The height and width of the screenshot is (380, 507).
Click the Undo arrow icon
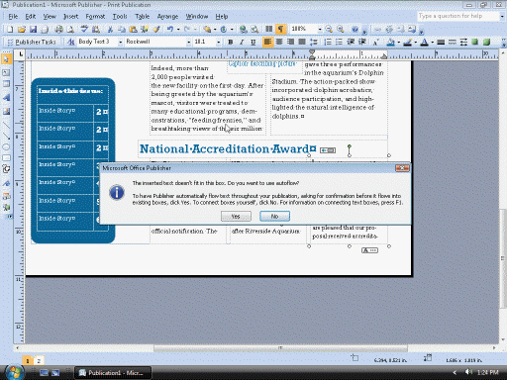[x=170, y=30]
